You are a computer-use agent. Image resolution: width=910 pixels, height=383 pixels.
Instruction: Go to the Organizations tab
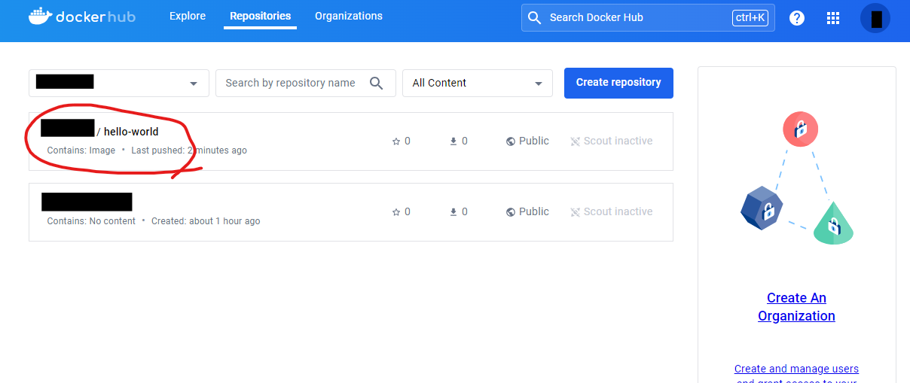click(x=349, y=16)
